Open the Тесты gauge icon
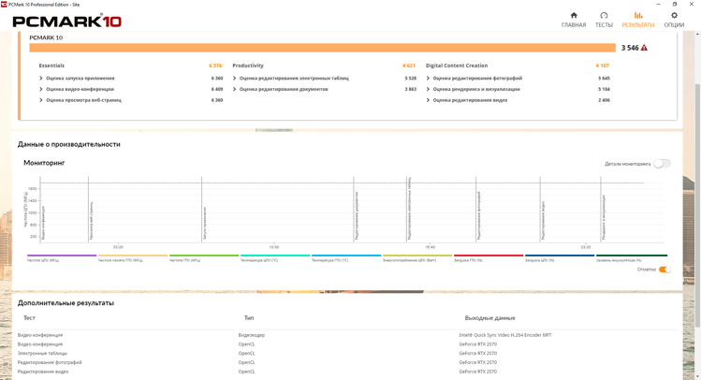This screenshot has height=380, width=701. pos(604,15)
